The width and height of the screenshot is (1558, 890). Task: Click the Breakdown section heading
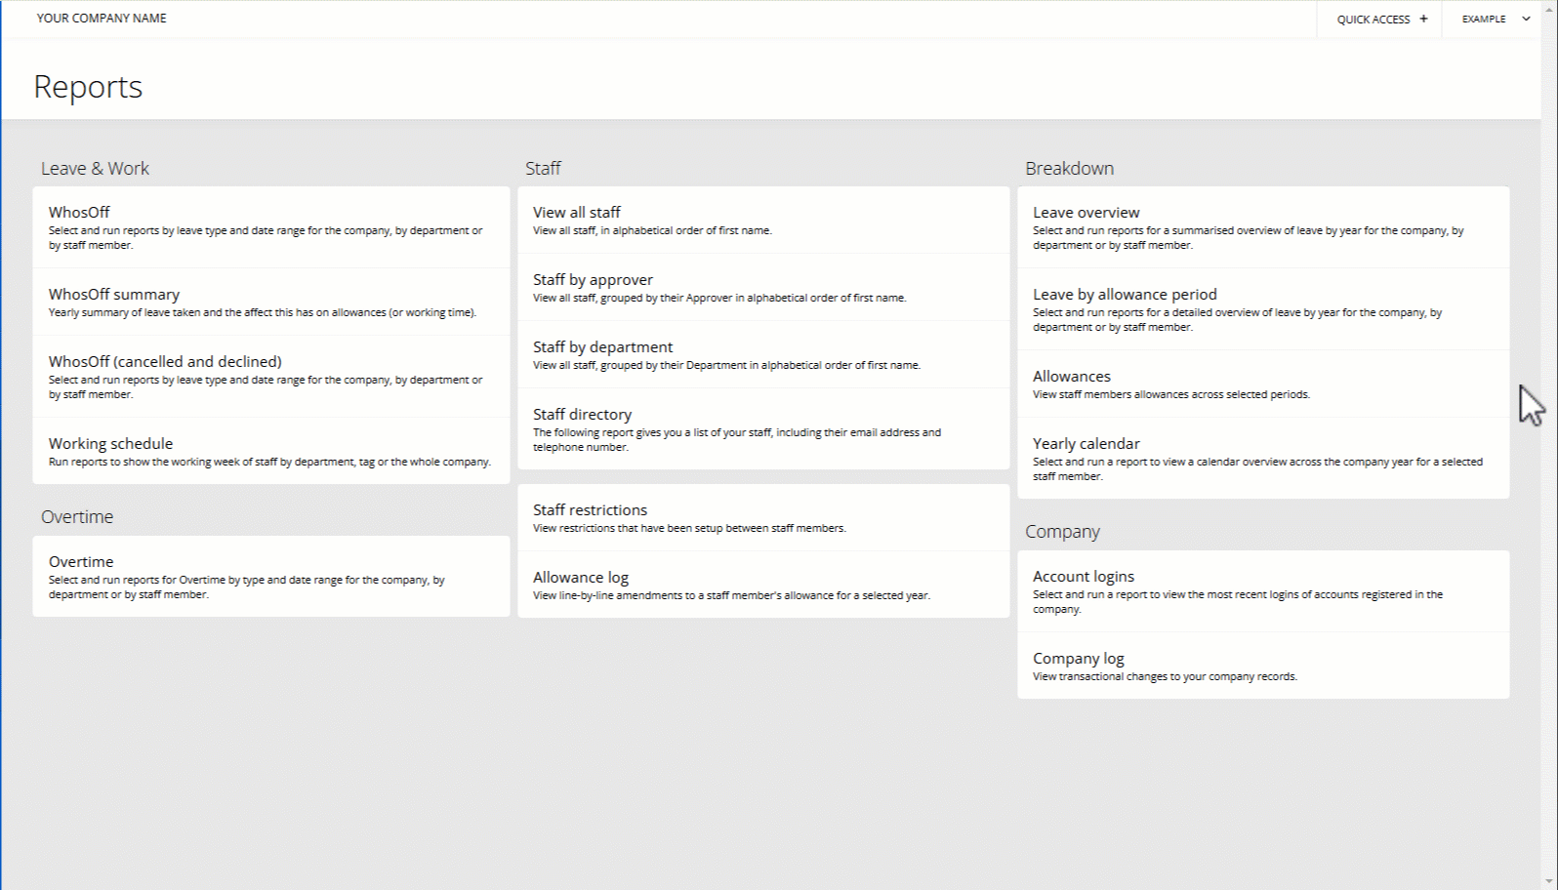click(x=1069, y=168)
